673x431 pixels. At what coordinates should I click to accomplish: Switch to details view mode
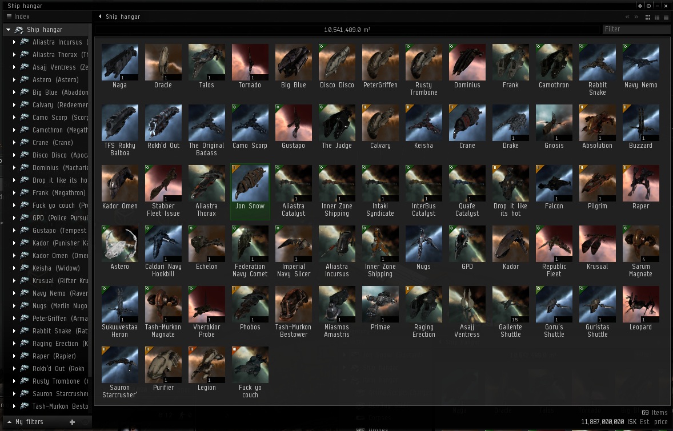click(x=657, y=17)
